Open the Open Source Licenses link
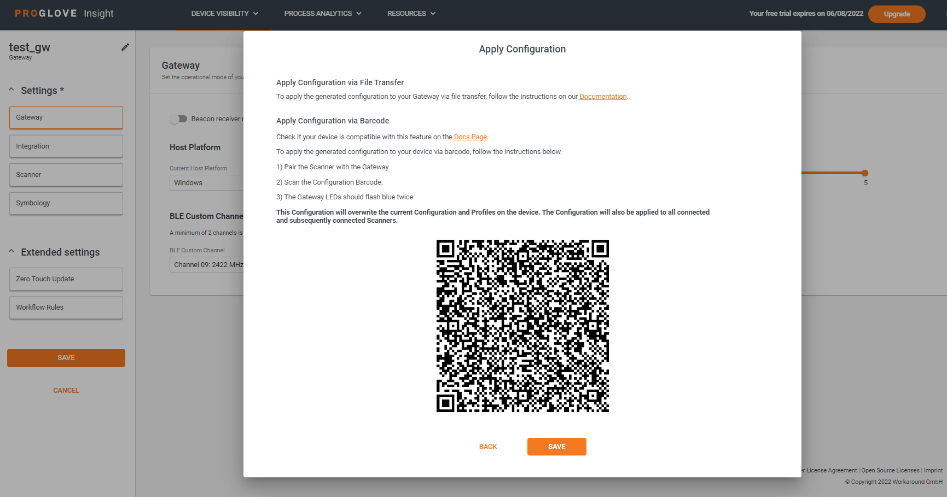The width and height of the screenshot is (947, 497). coord(890,471)
